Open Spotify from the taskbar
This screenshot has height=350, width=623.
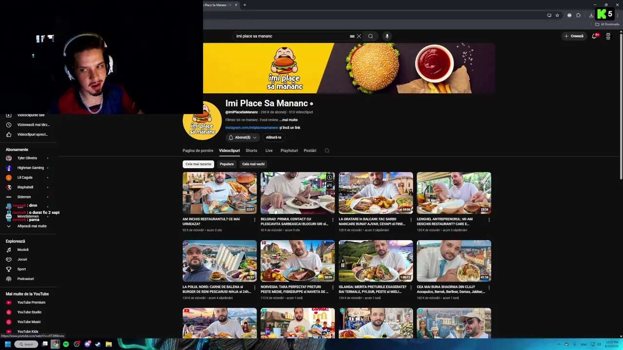tap(66, 344)
